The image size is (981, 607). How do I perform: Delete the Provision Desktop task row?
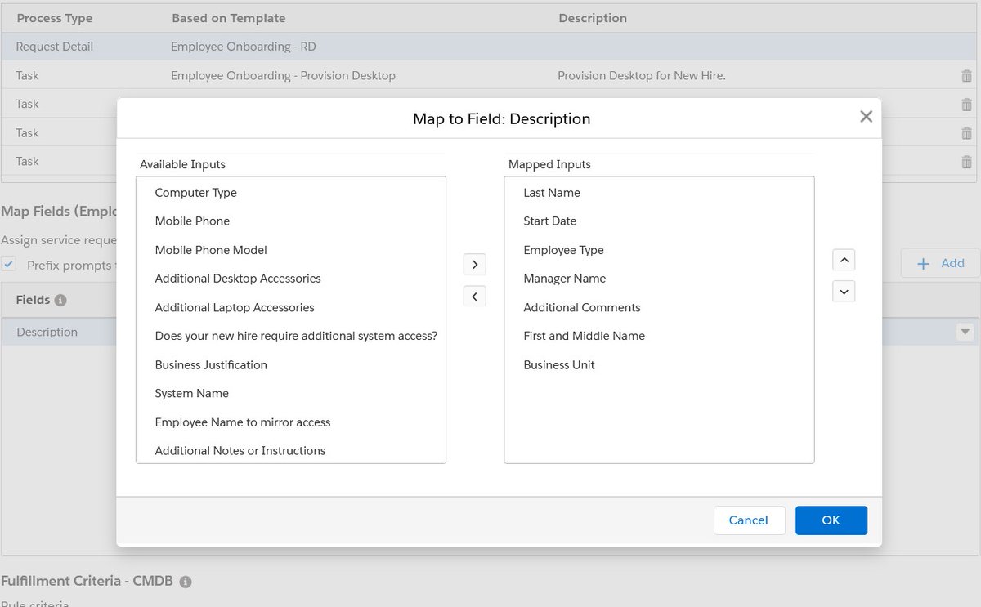[966, 76]
